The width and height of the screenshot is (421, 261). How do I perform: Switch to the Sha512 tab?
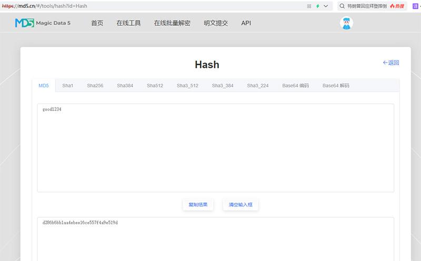[x=155, y=86]
